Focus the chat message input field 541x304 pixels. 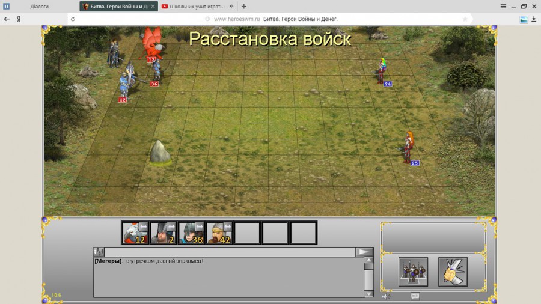click(x=230, y=252)
